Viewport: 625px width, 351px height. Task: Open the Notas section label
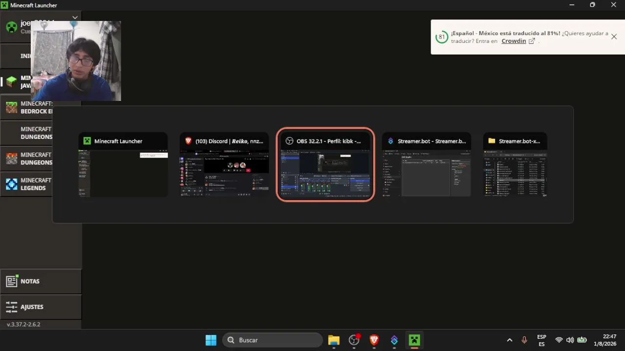click(30, 281)
